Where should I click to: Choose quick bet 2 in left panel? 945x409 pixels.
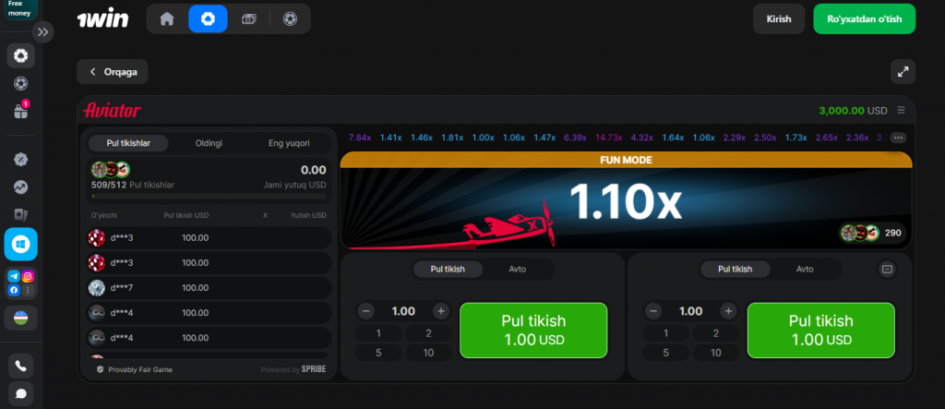pyautogui.click(x=428, y=333)
